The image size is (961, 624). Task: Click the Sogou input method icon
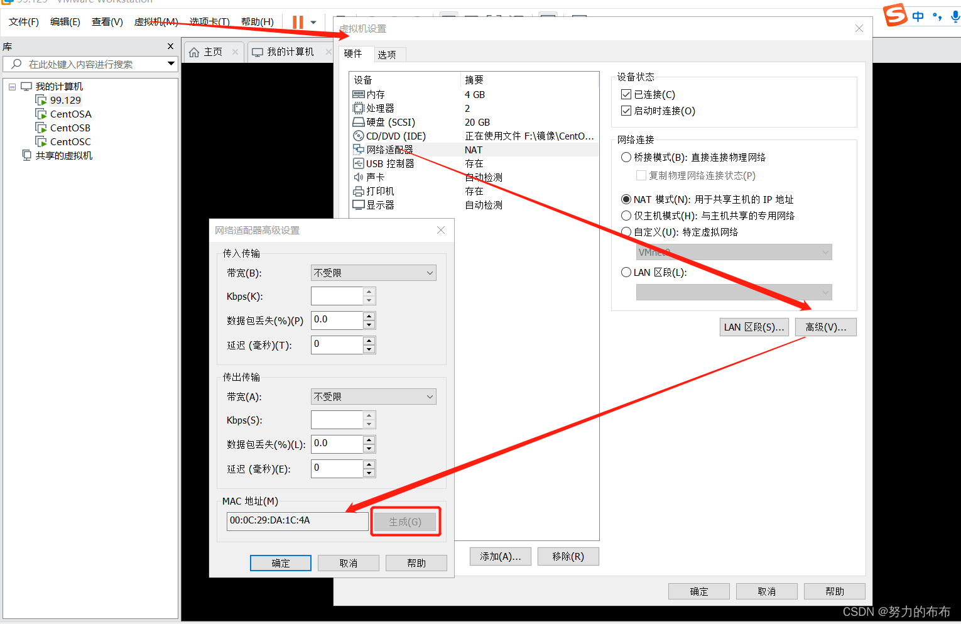(x=895, y=14)
